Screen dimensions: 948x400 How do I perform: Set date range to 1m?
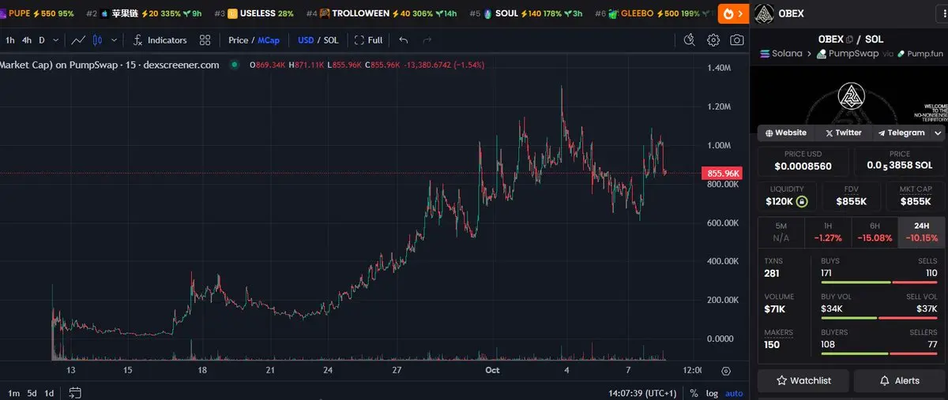13,392
